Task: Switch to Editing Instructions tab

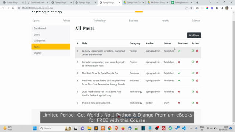Action: click(182, 3)
